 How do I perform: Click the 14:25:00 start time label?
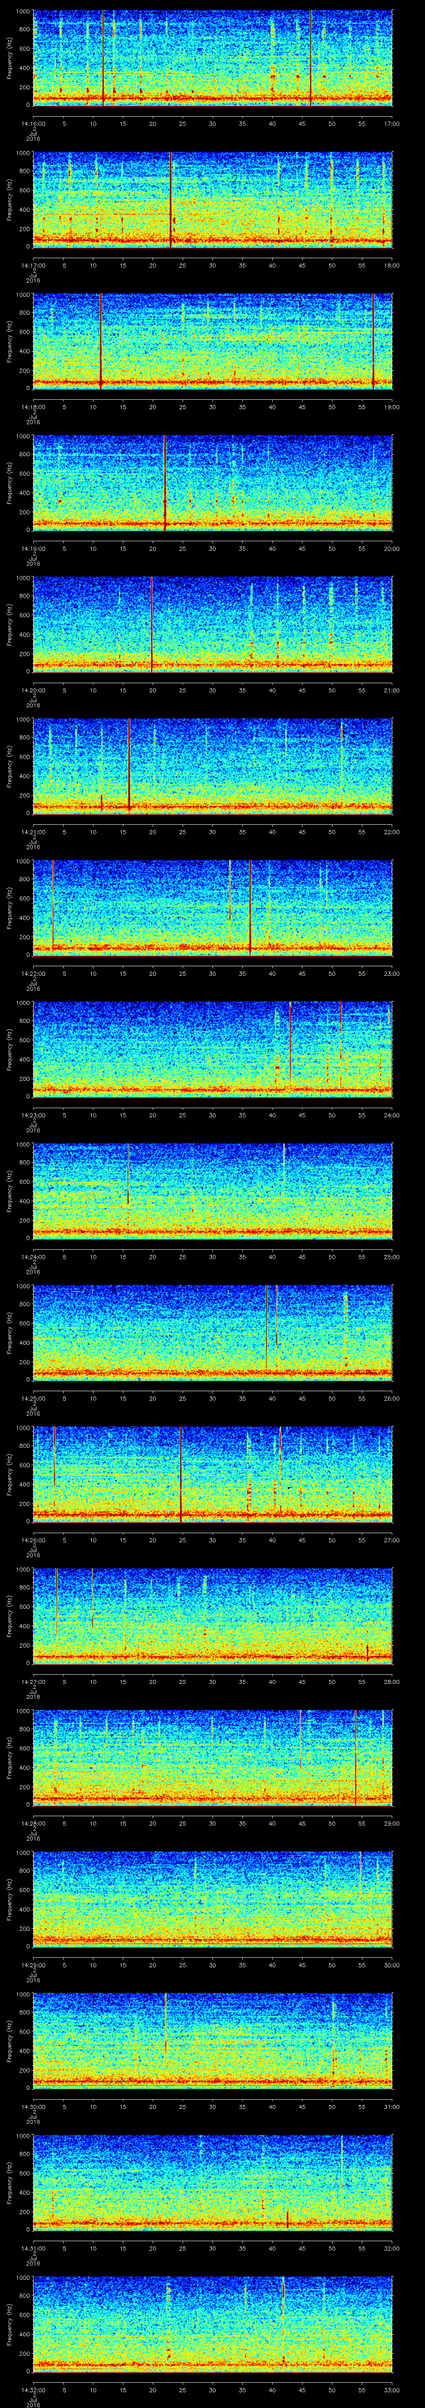tap(33, 1398)
